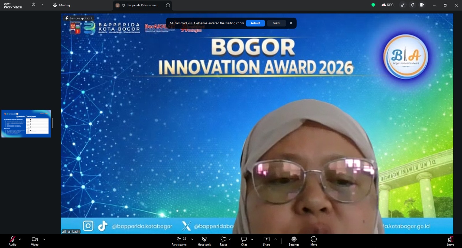Admit Muhammad Yusuf Albanna from waiting room
The width and height of the screenshot is (462, 248).
(255, 23)
